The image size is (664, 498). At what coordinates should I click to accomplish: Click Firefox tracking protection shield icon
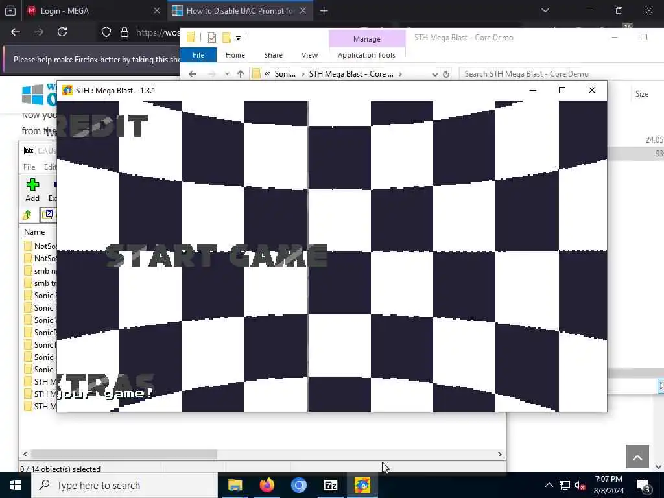click(x=106, y=32)
